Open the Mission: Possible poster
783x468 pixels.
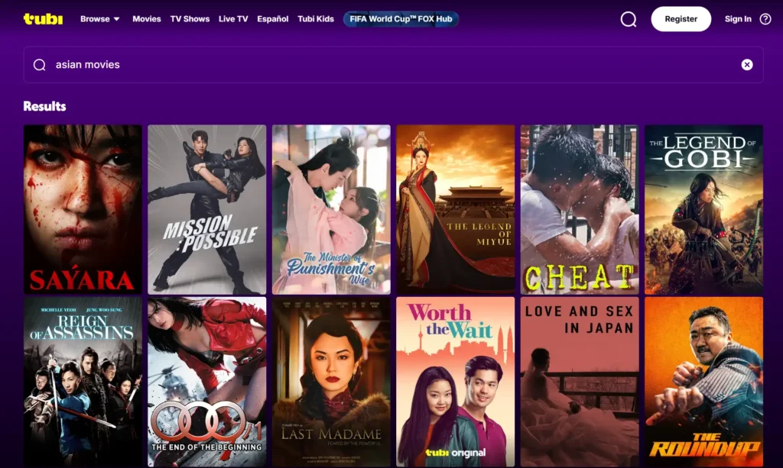point(206,209)
